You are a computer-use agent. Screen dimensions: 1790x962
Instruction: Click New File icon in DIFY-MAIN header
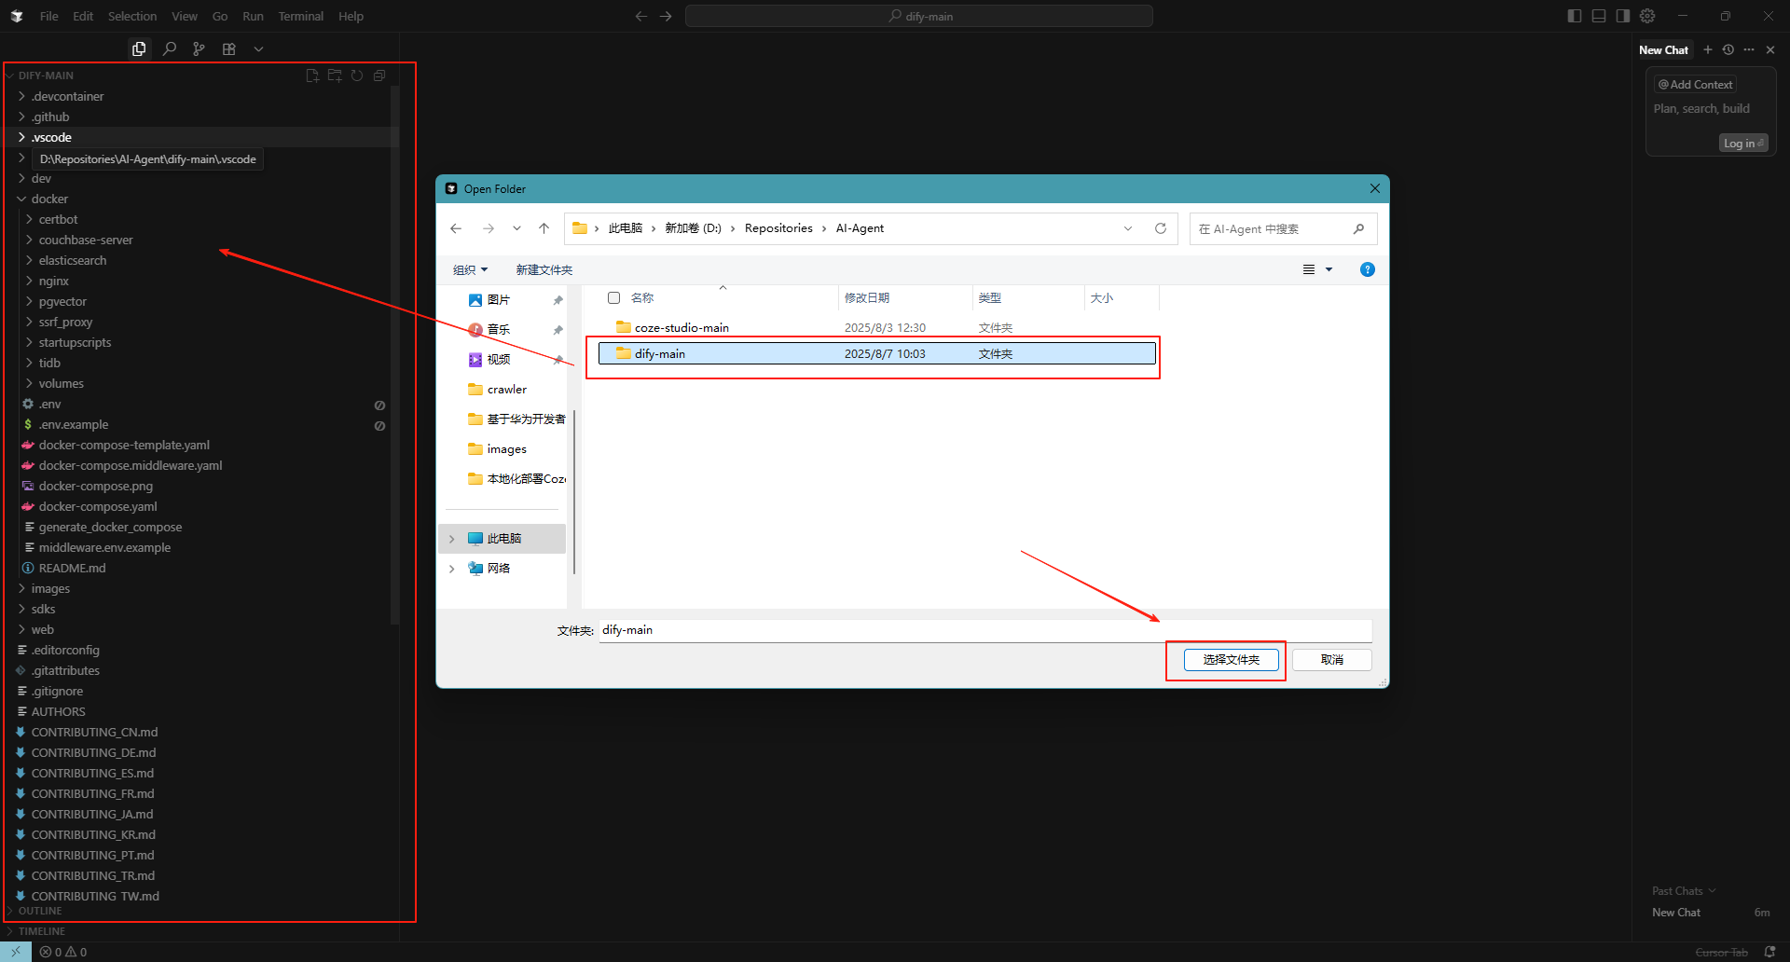click(312, 76)
